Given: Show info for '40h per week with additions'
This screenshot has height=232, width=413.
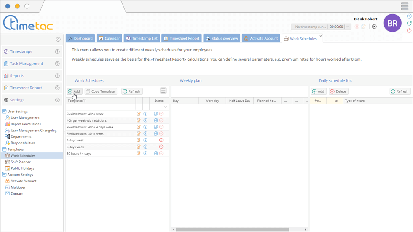Looking at the screenshot, I should click(145, 120).
